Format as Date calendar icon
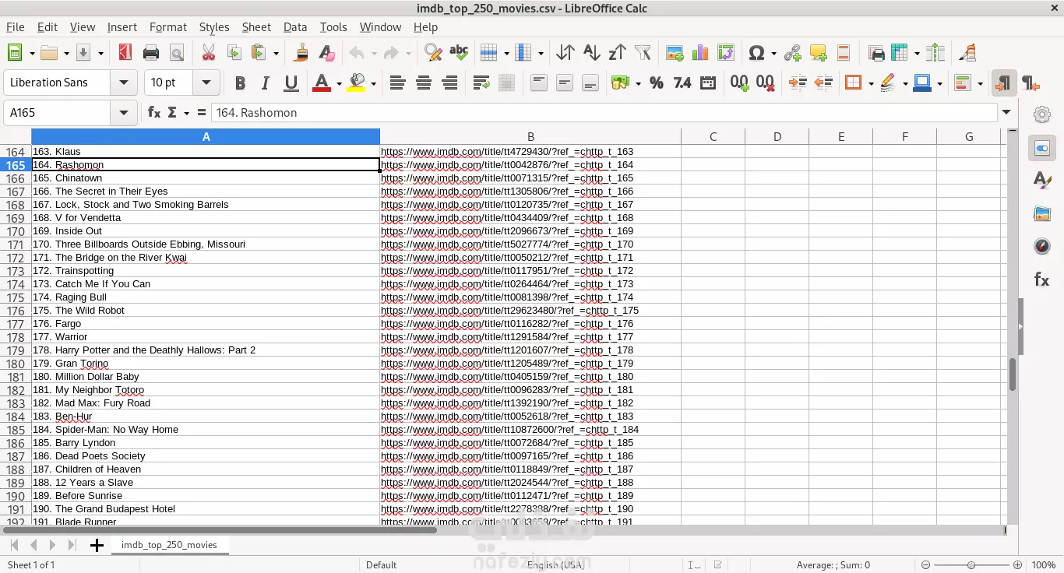 click(x=708, y=83)
